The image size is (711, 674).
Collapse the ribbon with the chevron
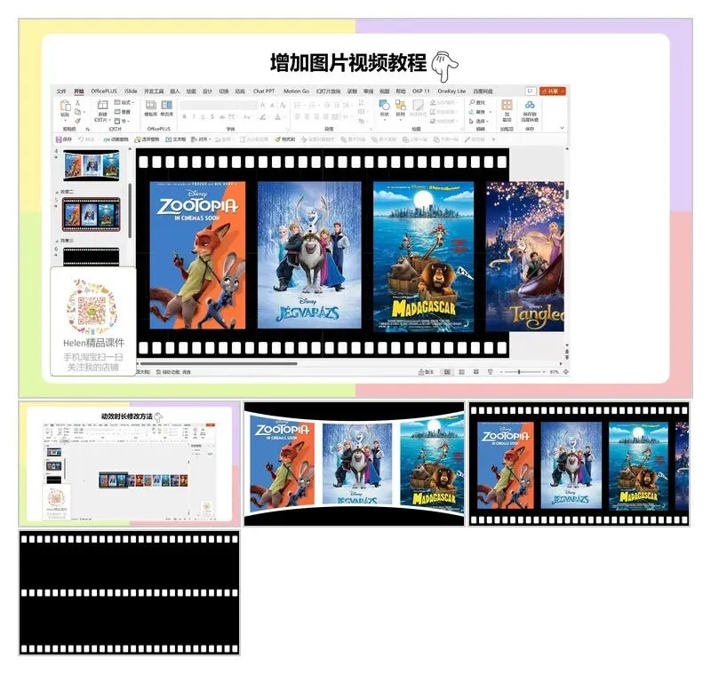pyautogui.click(x=562, y=128)
